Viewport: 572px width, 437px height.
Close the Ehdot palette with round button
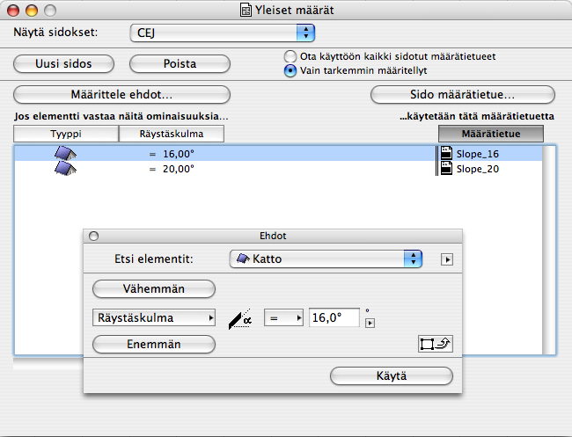[93, 237]
